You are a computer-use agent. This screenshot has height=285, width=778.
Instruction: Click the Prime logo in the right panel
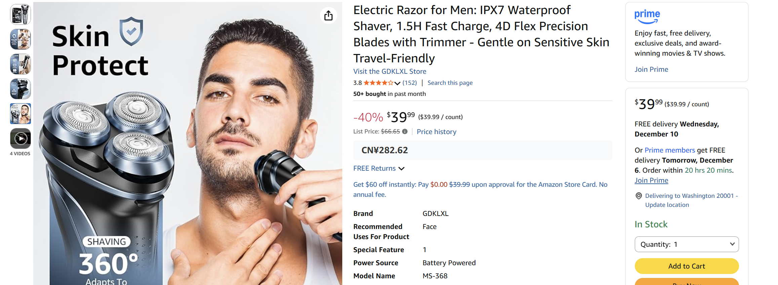[x=647, y=14]
